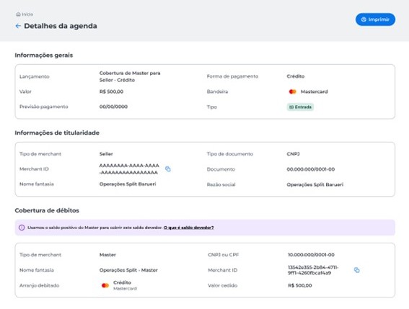Image resolution: width=409 pixels, height=309 pixels.
Task: Click the back arrow beside Detalhes da agenda
Action: pyautogui.click(x=18, y=26)
